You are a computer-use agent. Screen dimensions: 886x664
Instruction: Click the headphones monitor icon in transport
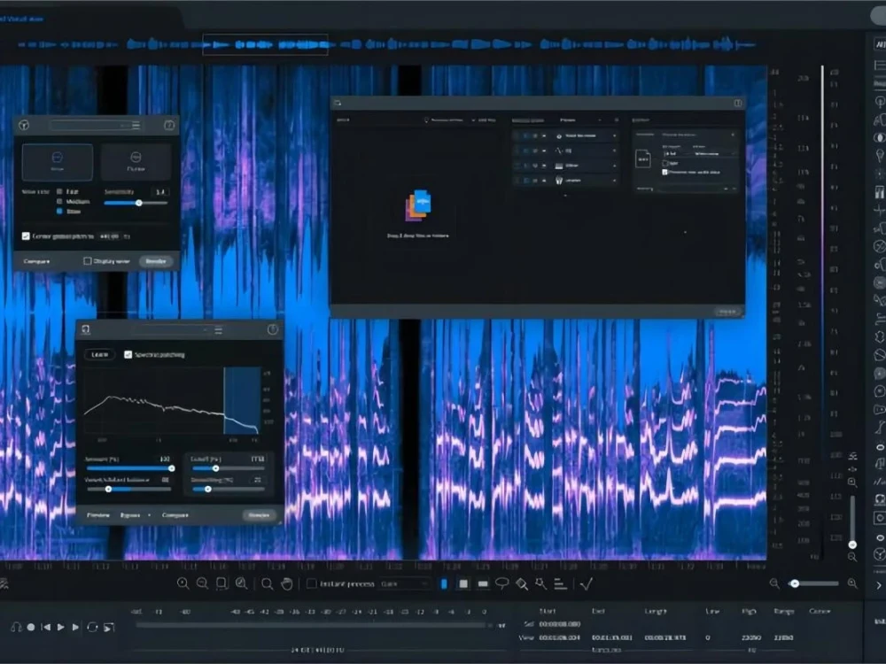[x=16, y=628]
